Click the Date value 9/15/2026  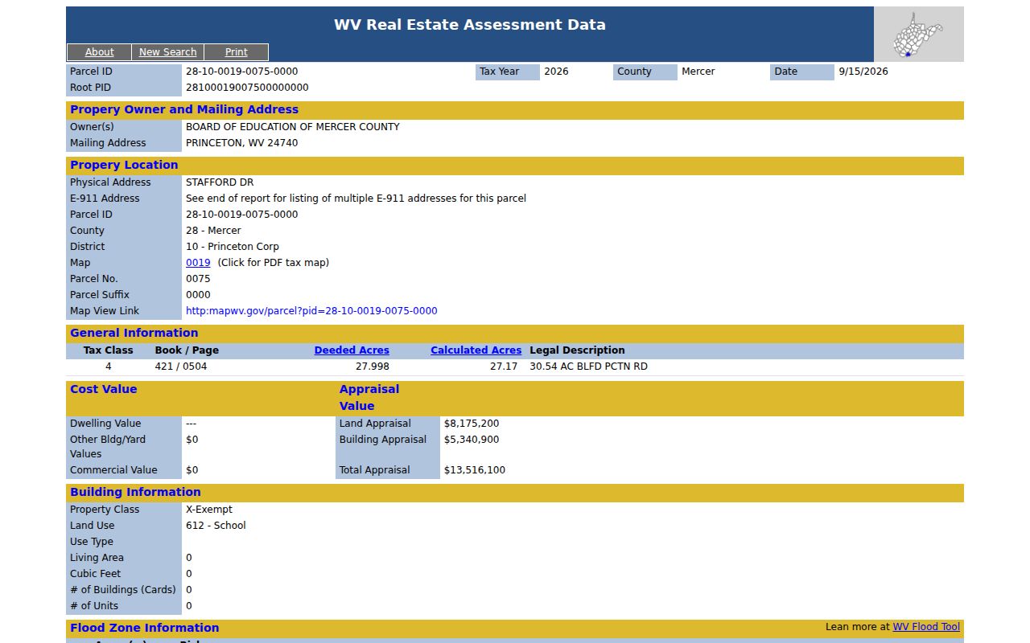pos(863,72)
